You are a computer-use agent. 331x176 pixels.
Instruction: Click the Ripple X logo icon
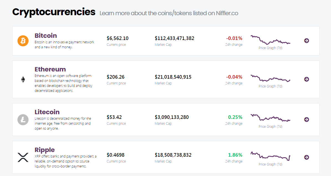[23, 157]
